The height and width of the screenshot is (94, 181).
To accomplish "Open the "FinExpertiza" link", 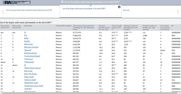I will pos(29,62).
